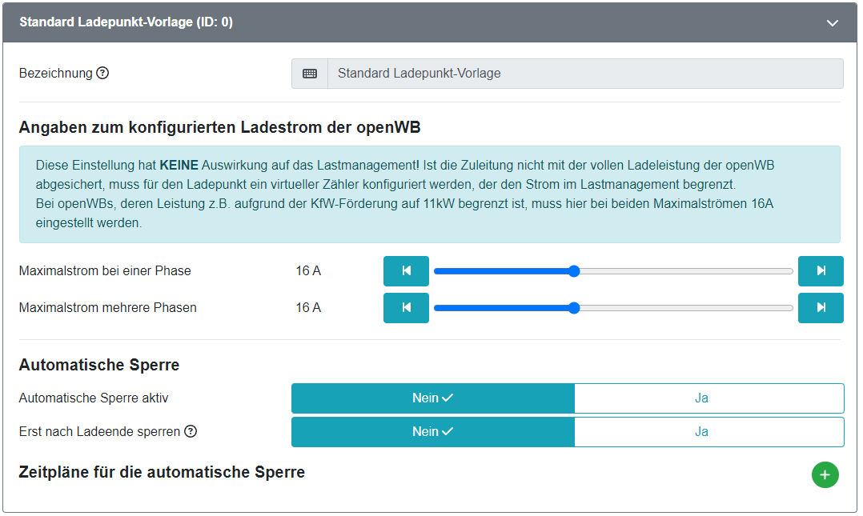Click the blue info box about Lastmanagement

click(429, 194)
